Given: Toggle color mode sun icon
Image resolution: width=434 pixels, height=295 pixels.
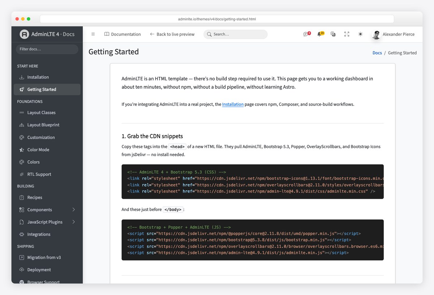Looking at the screenshot, I should click(x=360, y=34).
